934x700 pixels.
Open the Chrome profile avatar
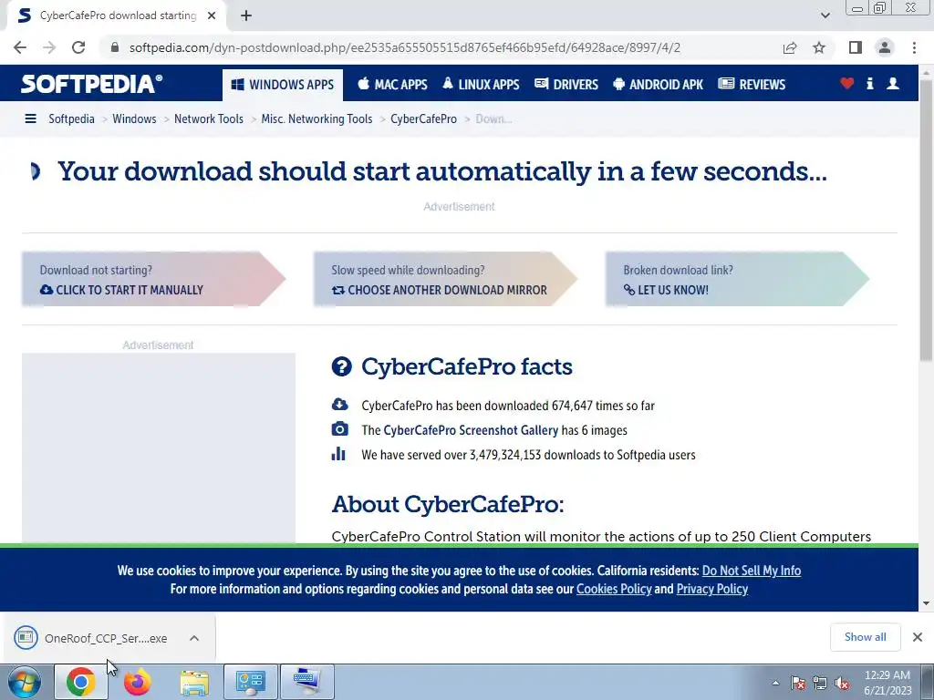click(x=885, y=47)
